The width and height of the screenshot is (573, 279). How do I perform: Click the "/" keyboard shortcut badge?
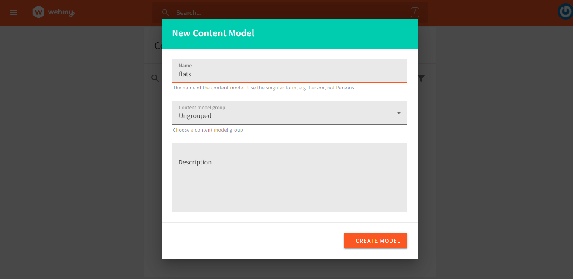[415, 12]
